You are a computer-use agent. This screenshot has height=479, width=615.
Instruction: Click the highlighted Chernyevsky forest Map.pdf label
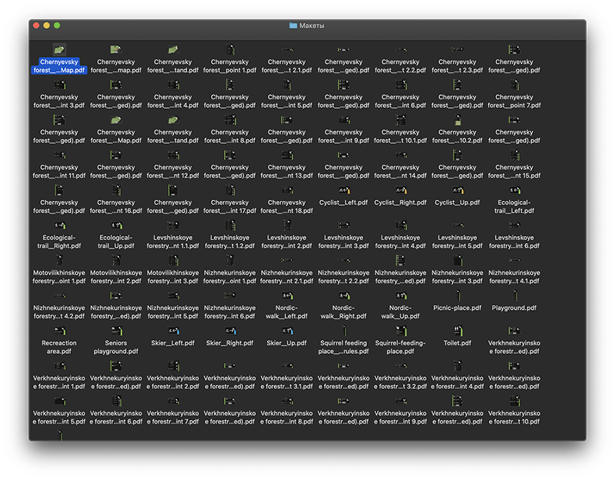(59, 66)
